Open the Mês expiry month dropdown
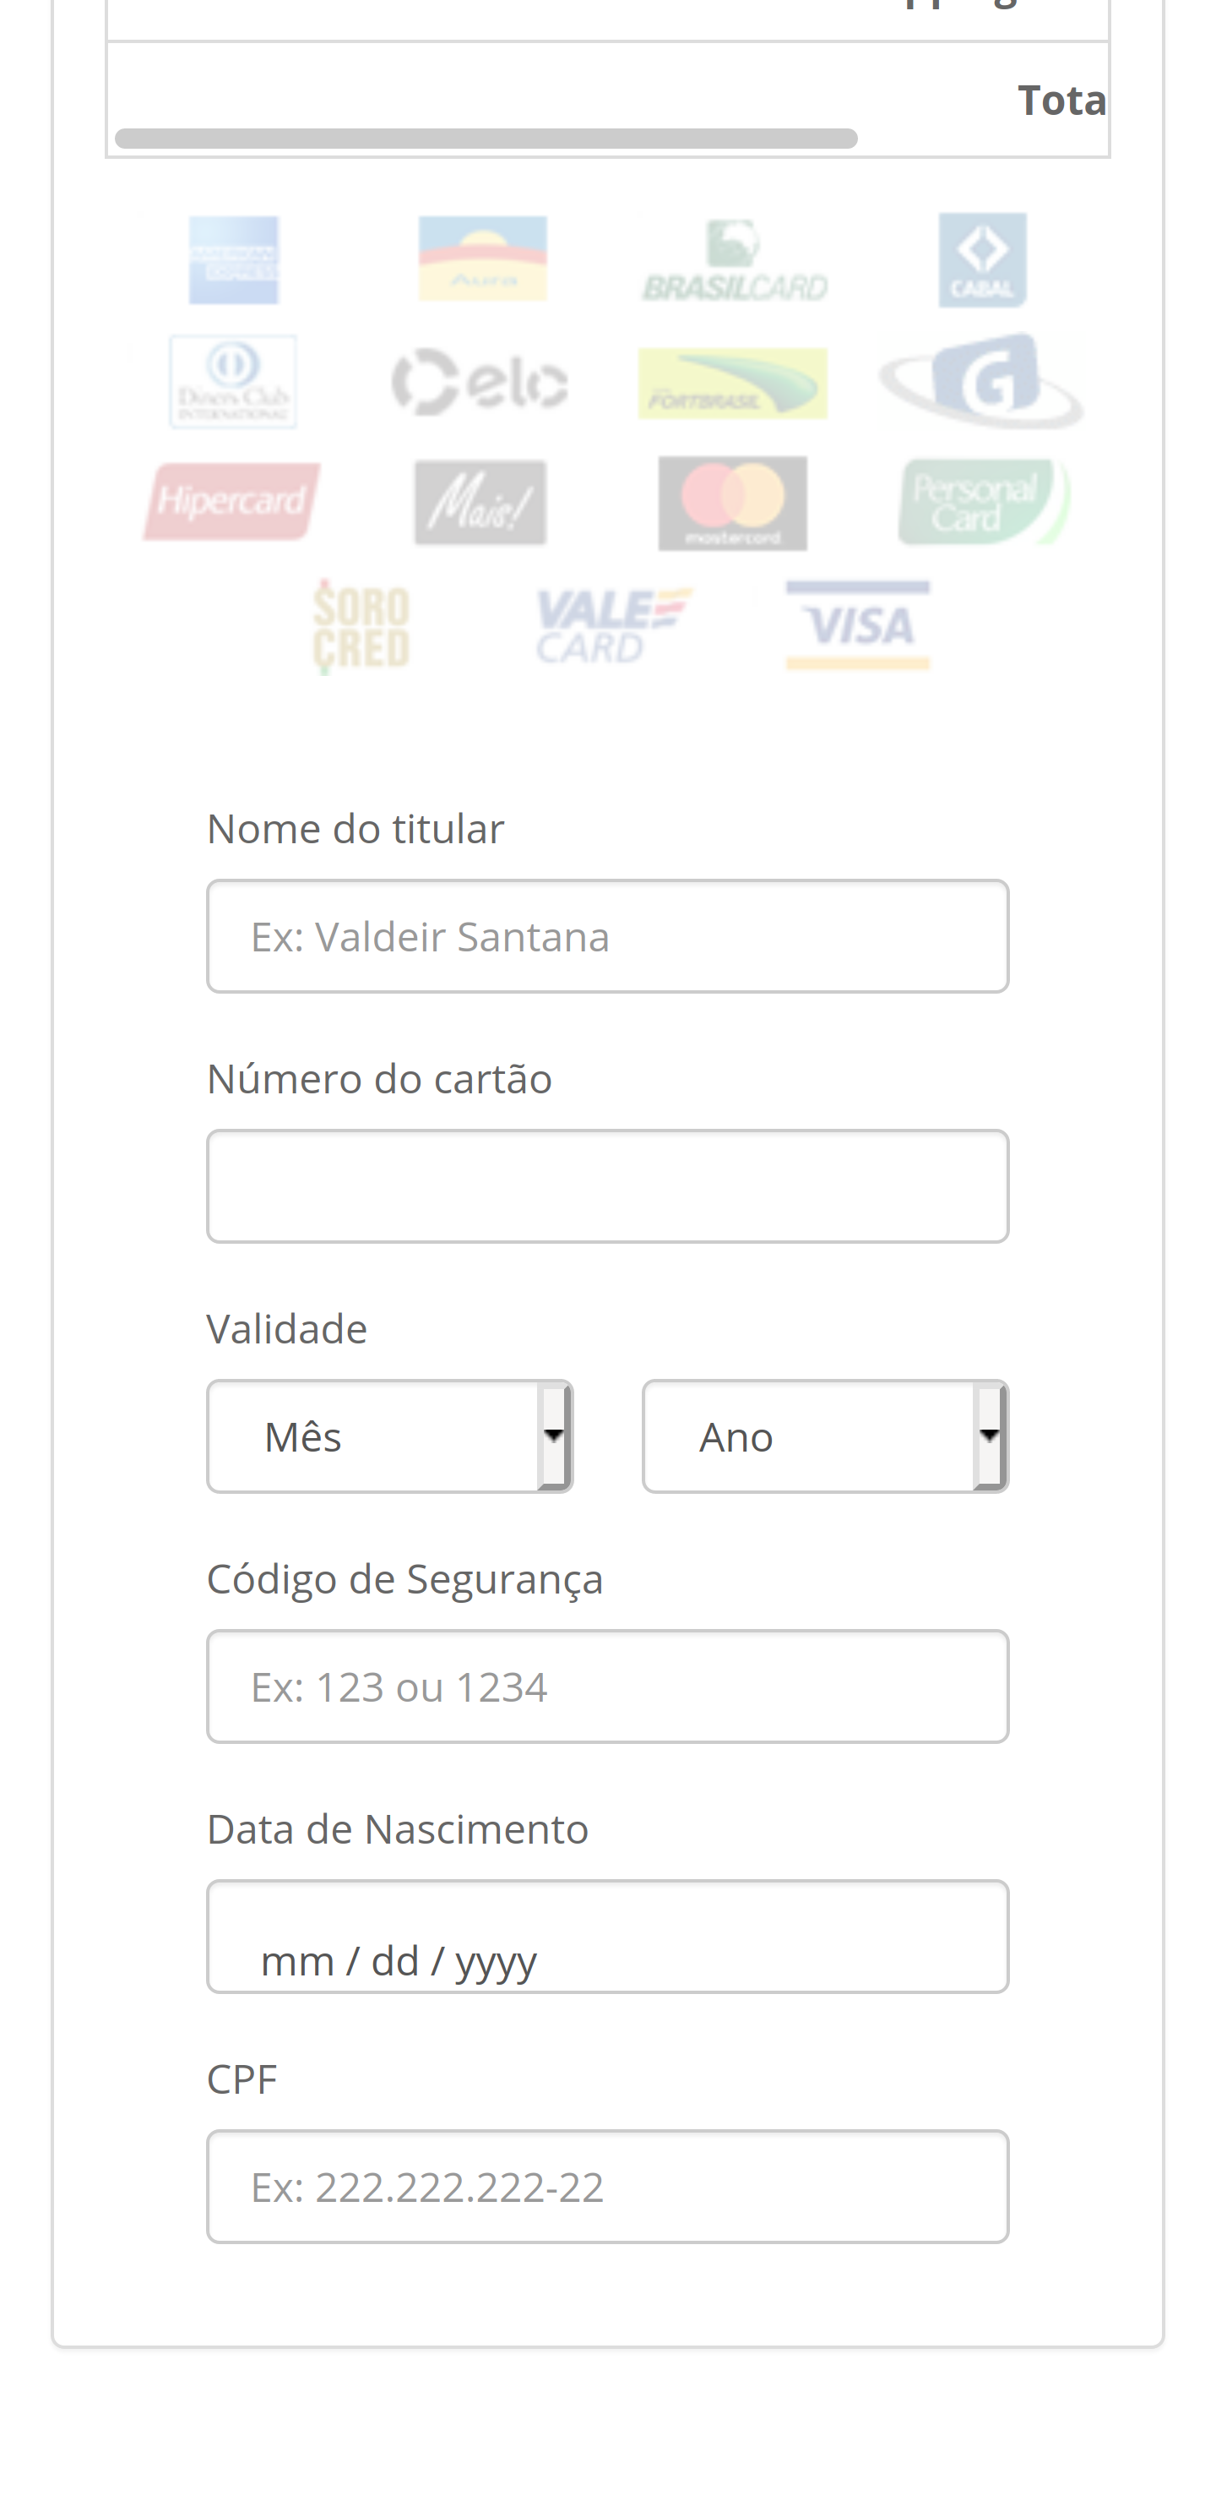This screenshot has height=2501, width=1216. pyautogui.click(x=390, y=1436)
